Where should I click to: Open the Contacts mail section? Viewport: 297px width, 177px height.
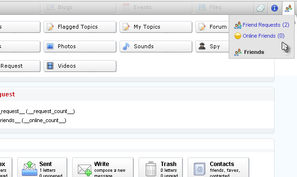click(x=218, y=167)
